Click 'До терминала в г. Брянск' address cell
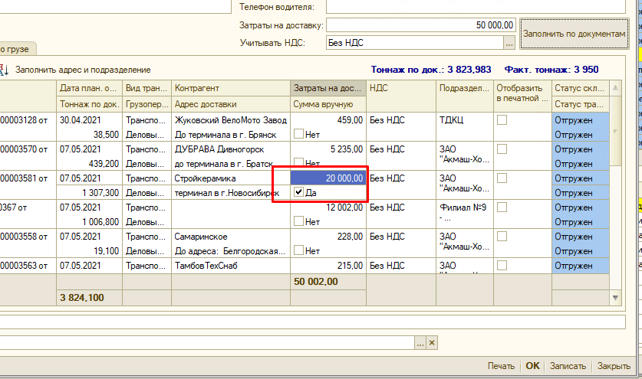The image size is (642, 379). coord(231,135)
